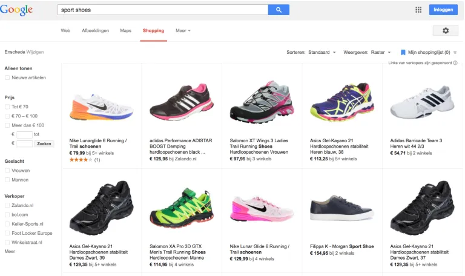Check the Keller-Sports.nl seller filter
Screen dimensions: 465x276
pos(7,224)
